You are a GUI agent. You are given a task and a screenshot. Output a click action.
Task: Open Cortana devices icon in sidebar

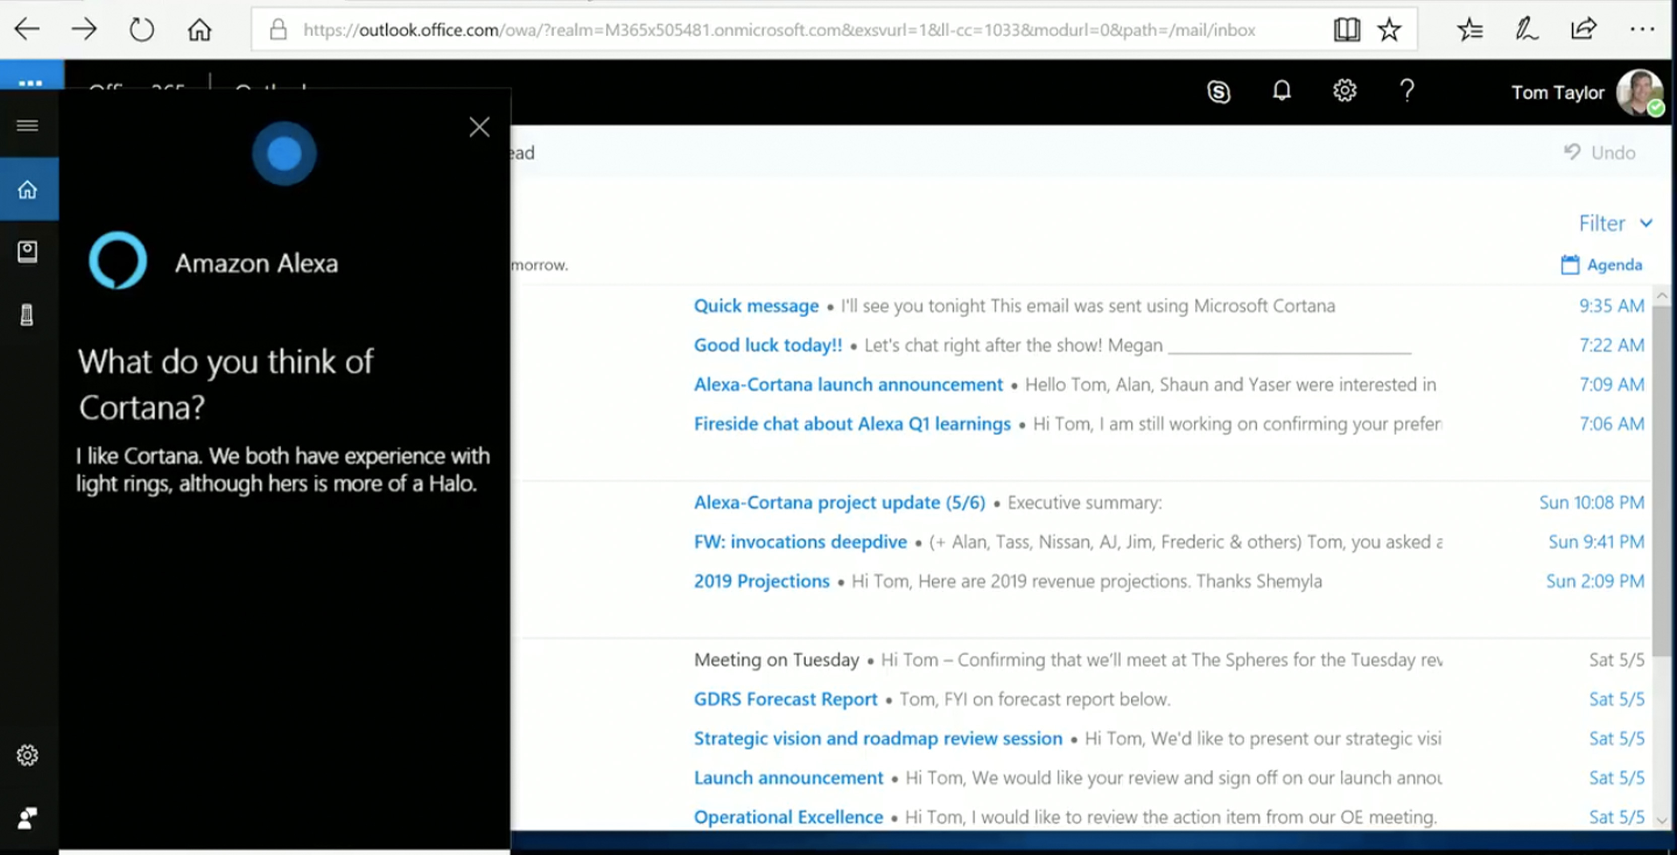pos(27,315)
